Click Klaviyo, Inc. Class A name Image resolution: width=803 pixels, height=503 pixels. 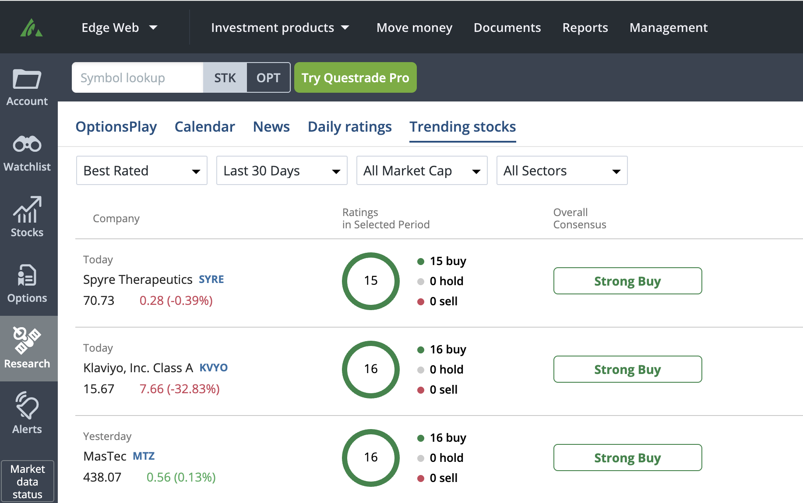(138, 367)
